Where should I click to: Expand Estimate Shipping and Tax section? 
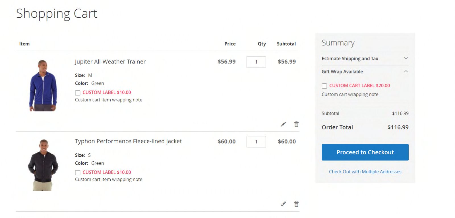tap(406, 58)
